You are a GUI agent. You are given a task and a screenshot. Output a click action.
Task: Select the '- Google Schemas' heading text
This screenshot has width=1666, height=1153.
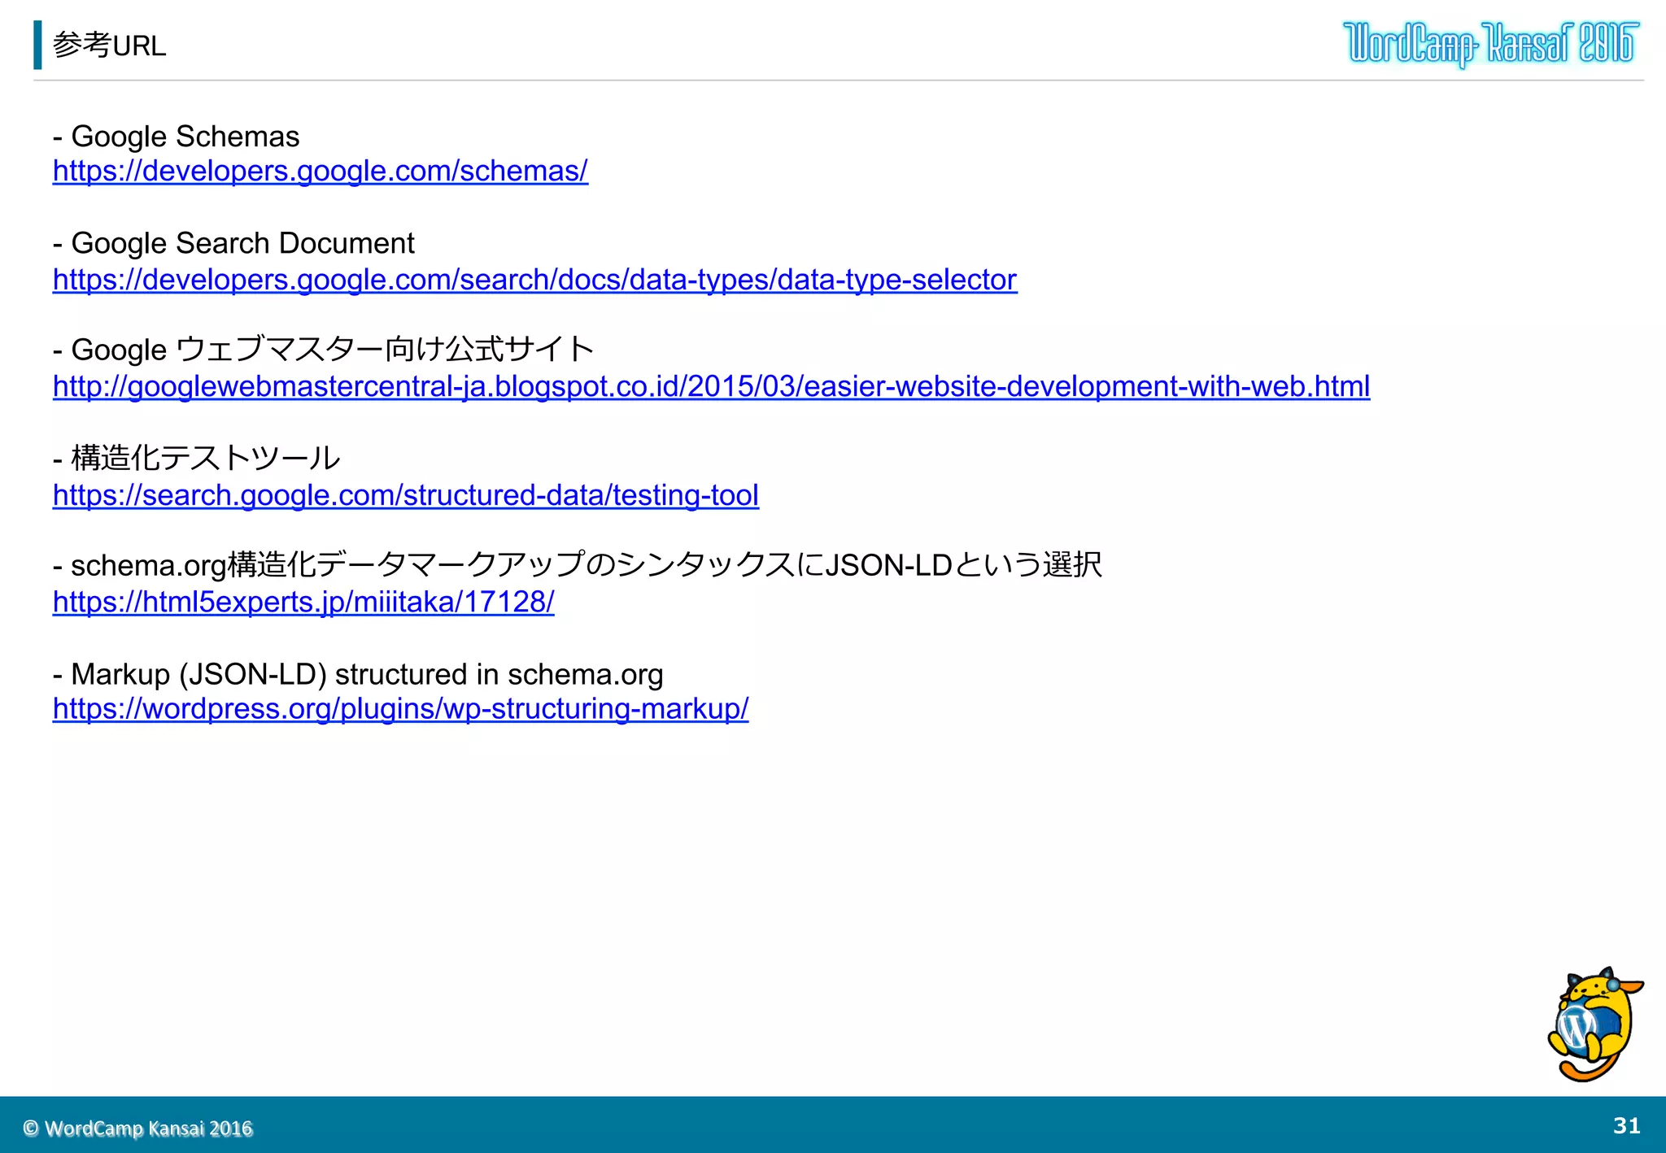click(x=177, y=137)
